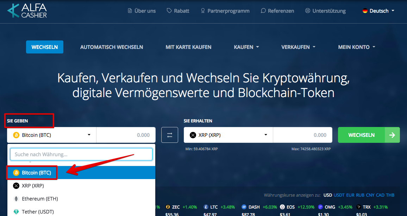Choose Bitcoin (BTC) from the currency list
Screen dimensions: 407x216
tap(81, 173)
